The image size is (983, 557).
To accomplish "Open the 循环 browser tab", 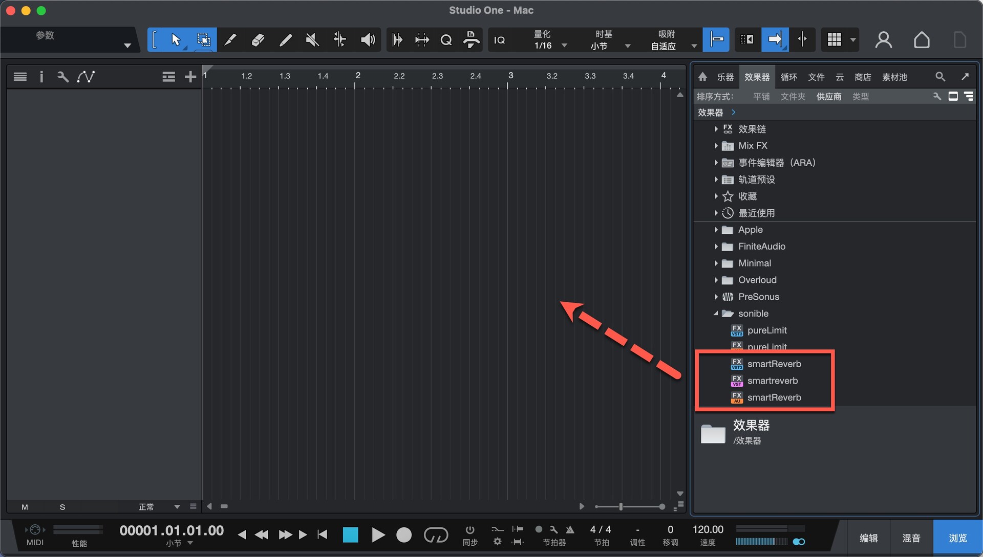I will tap(788, 77).
